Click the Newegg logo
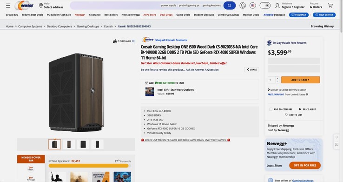This screenshot has width=343, height=182. 25,6
